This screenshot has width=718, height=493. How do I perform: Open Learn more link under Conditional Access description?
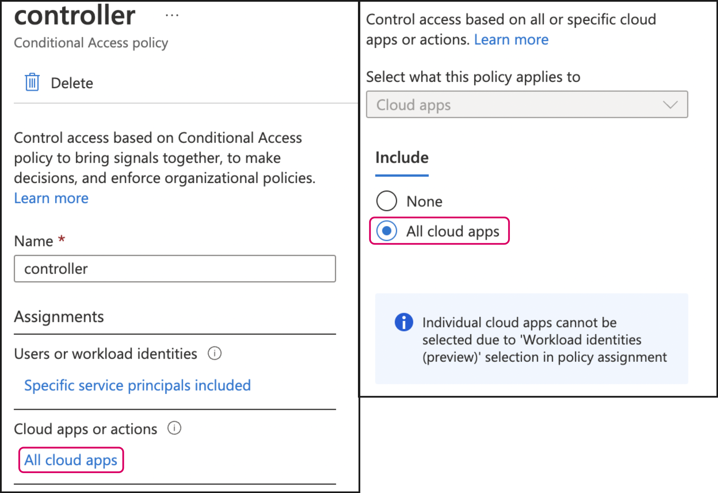click(x=51, y=198)
